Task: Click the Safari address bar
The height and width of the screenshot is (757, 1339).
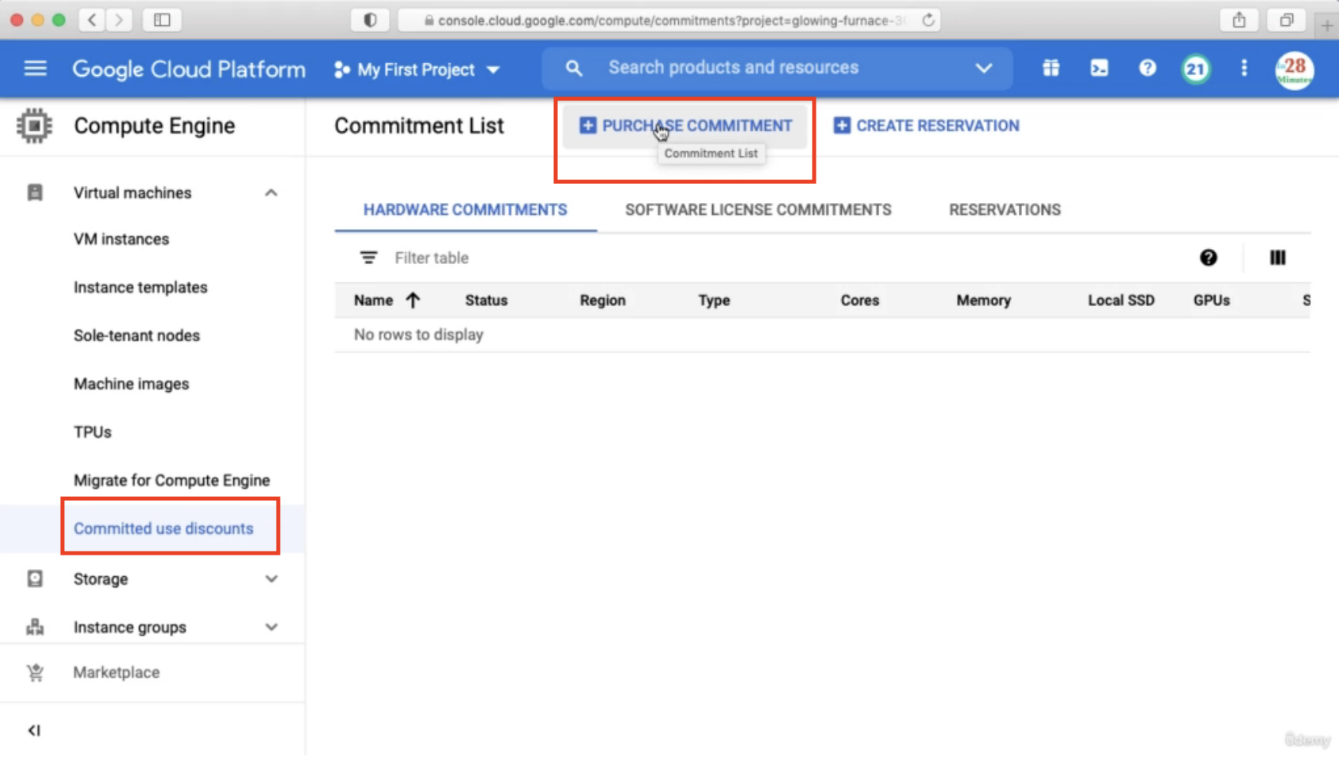Action: pos(669,20)
